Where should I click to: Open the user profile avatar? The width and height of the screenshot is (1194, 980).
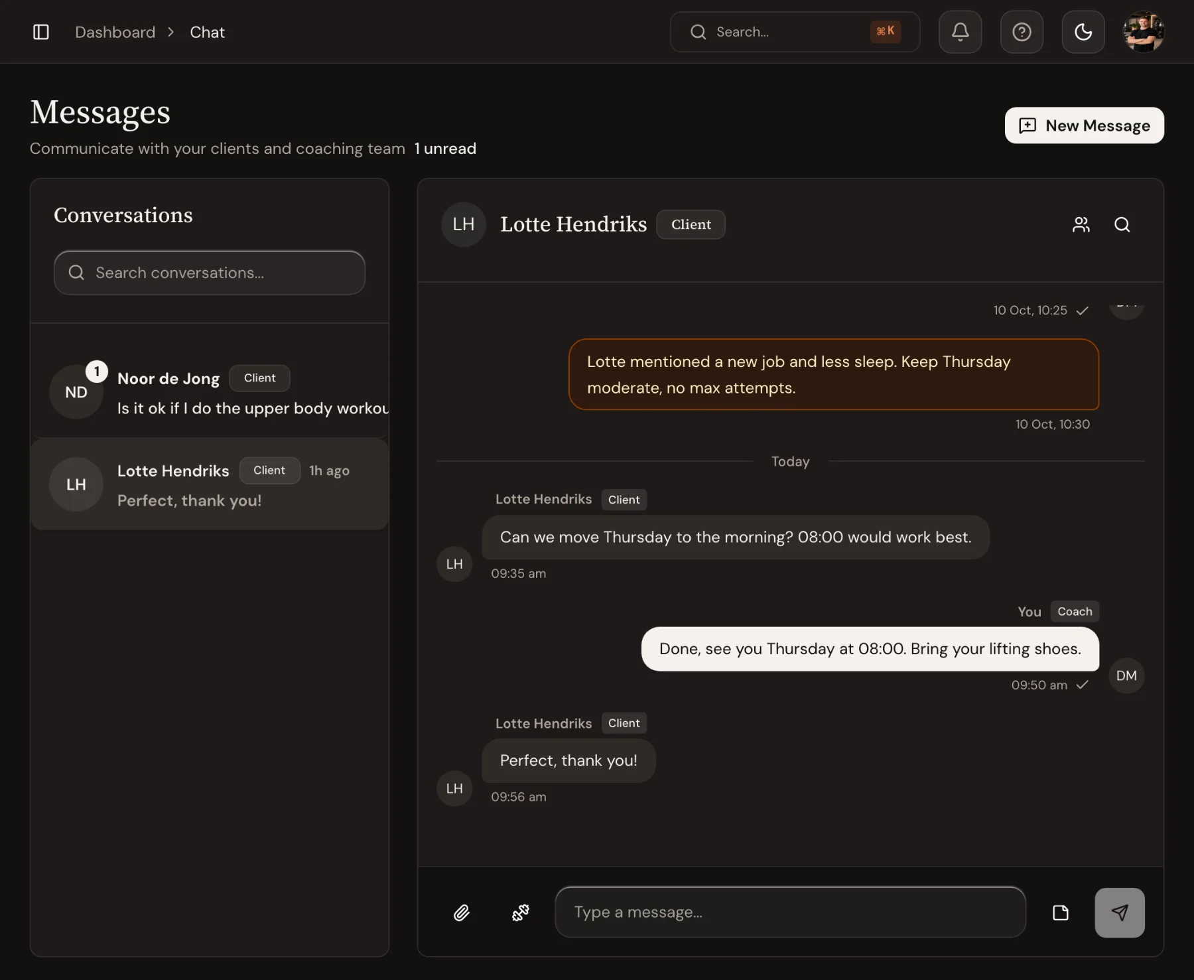[1143, 32]
